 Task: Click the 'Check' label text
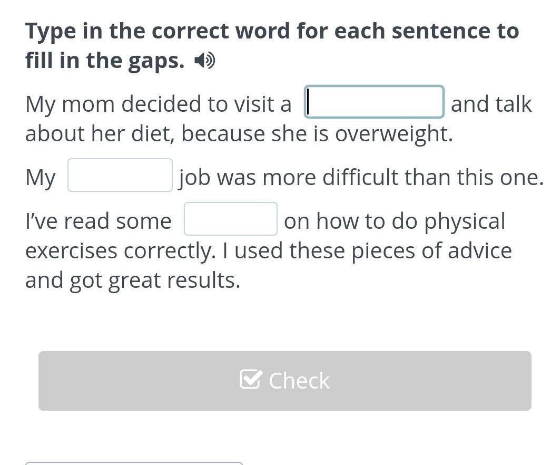coord(299,381)
